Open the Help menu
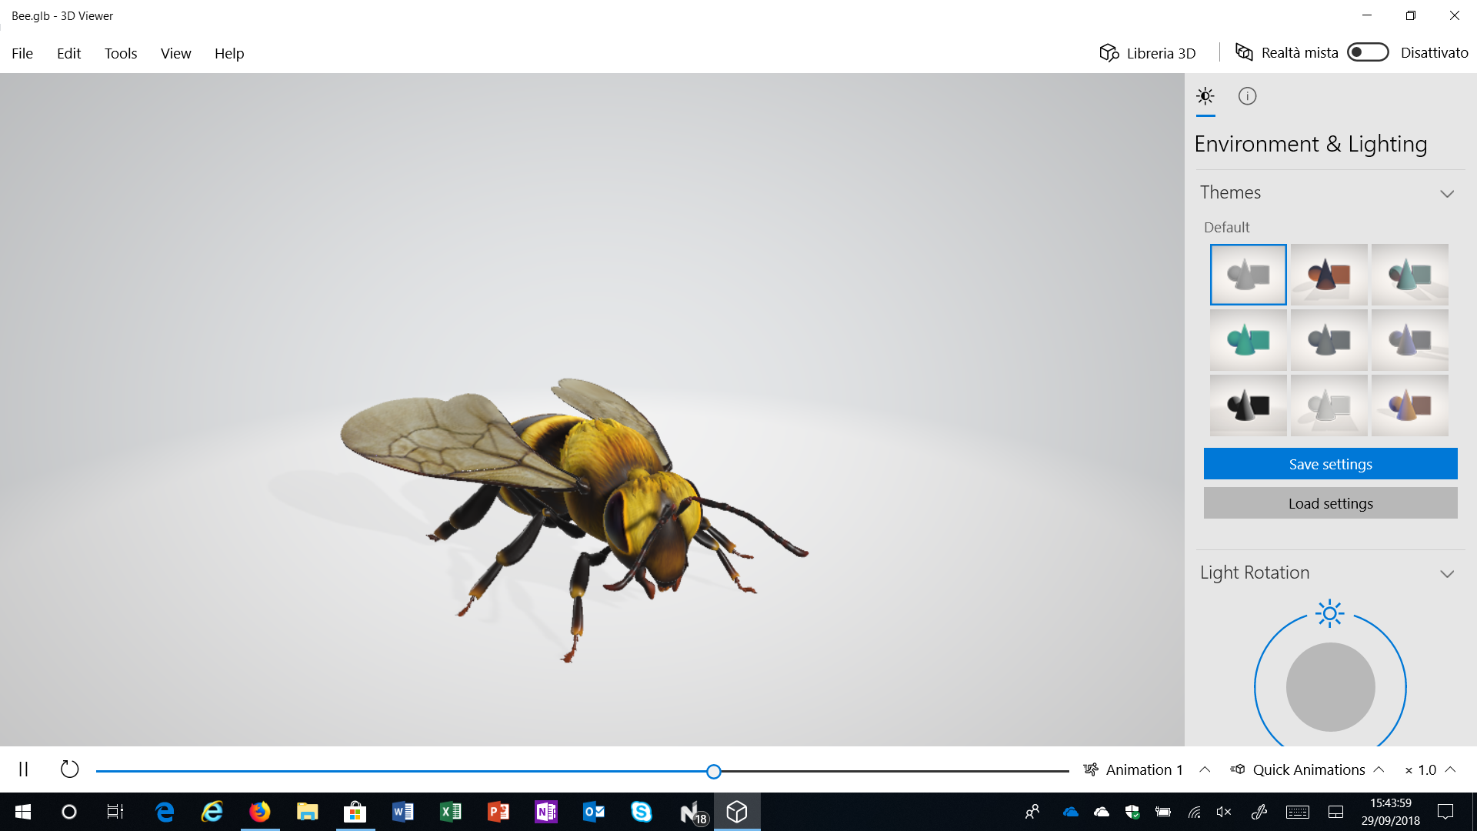 (229, 53)
